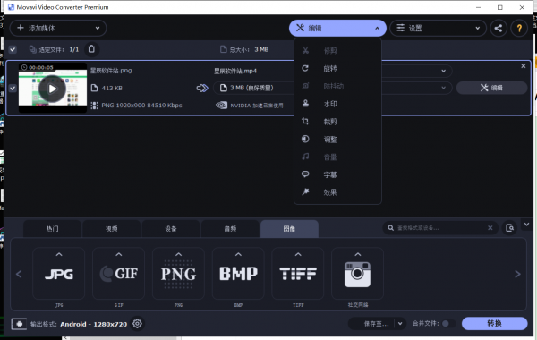Click the 转换 convert button
Screen dimensions: 537x340
[494, 323]
